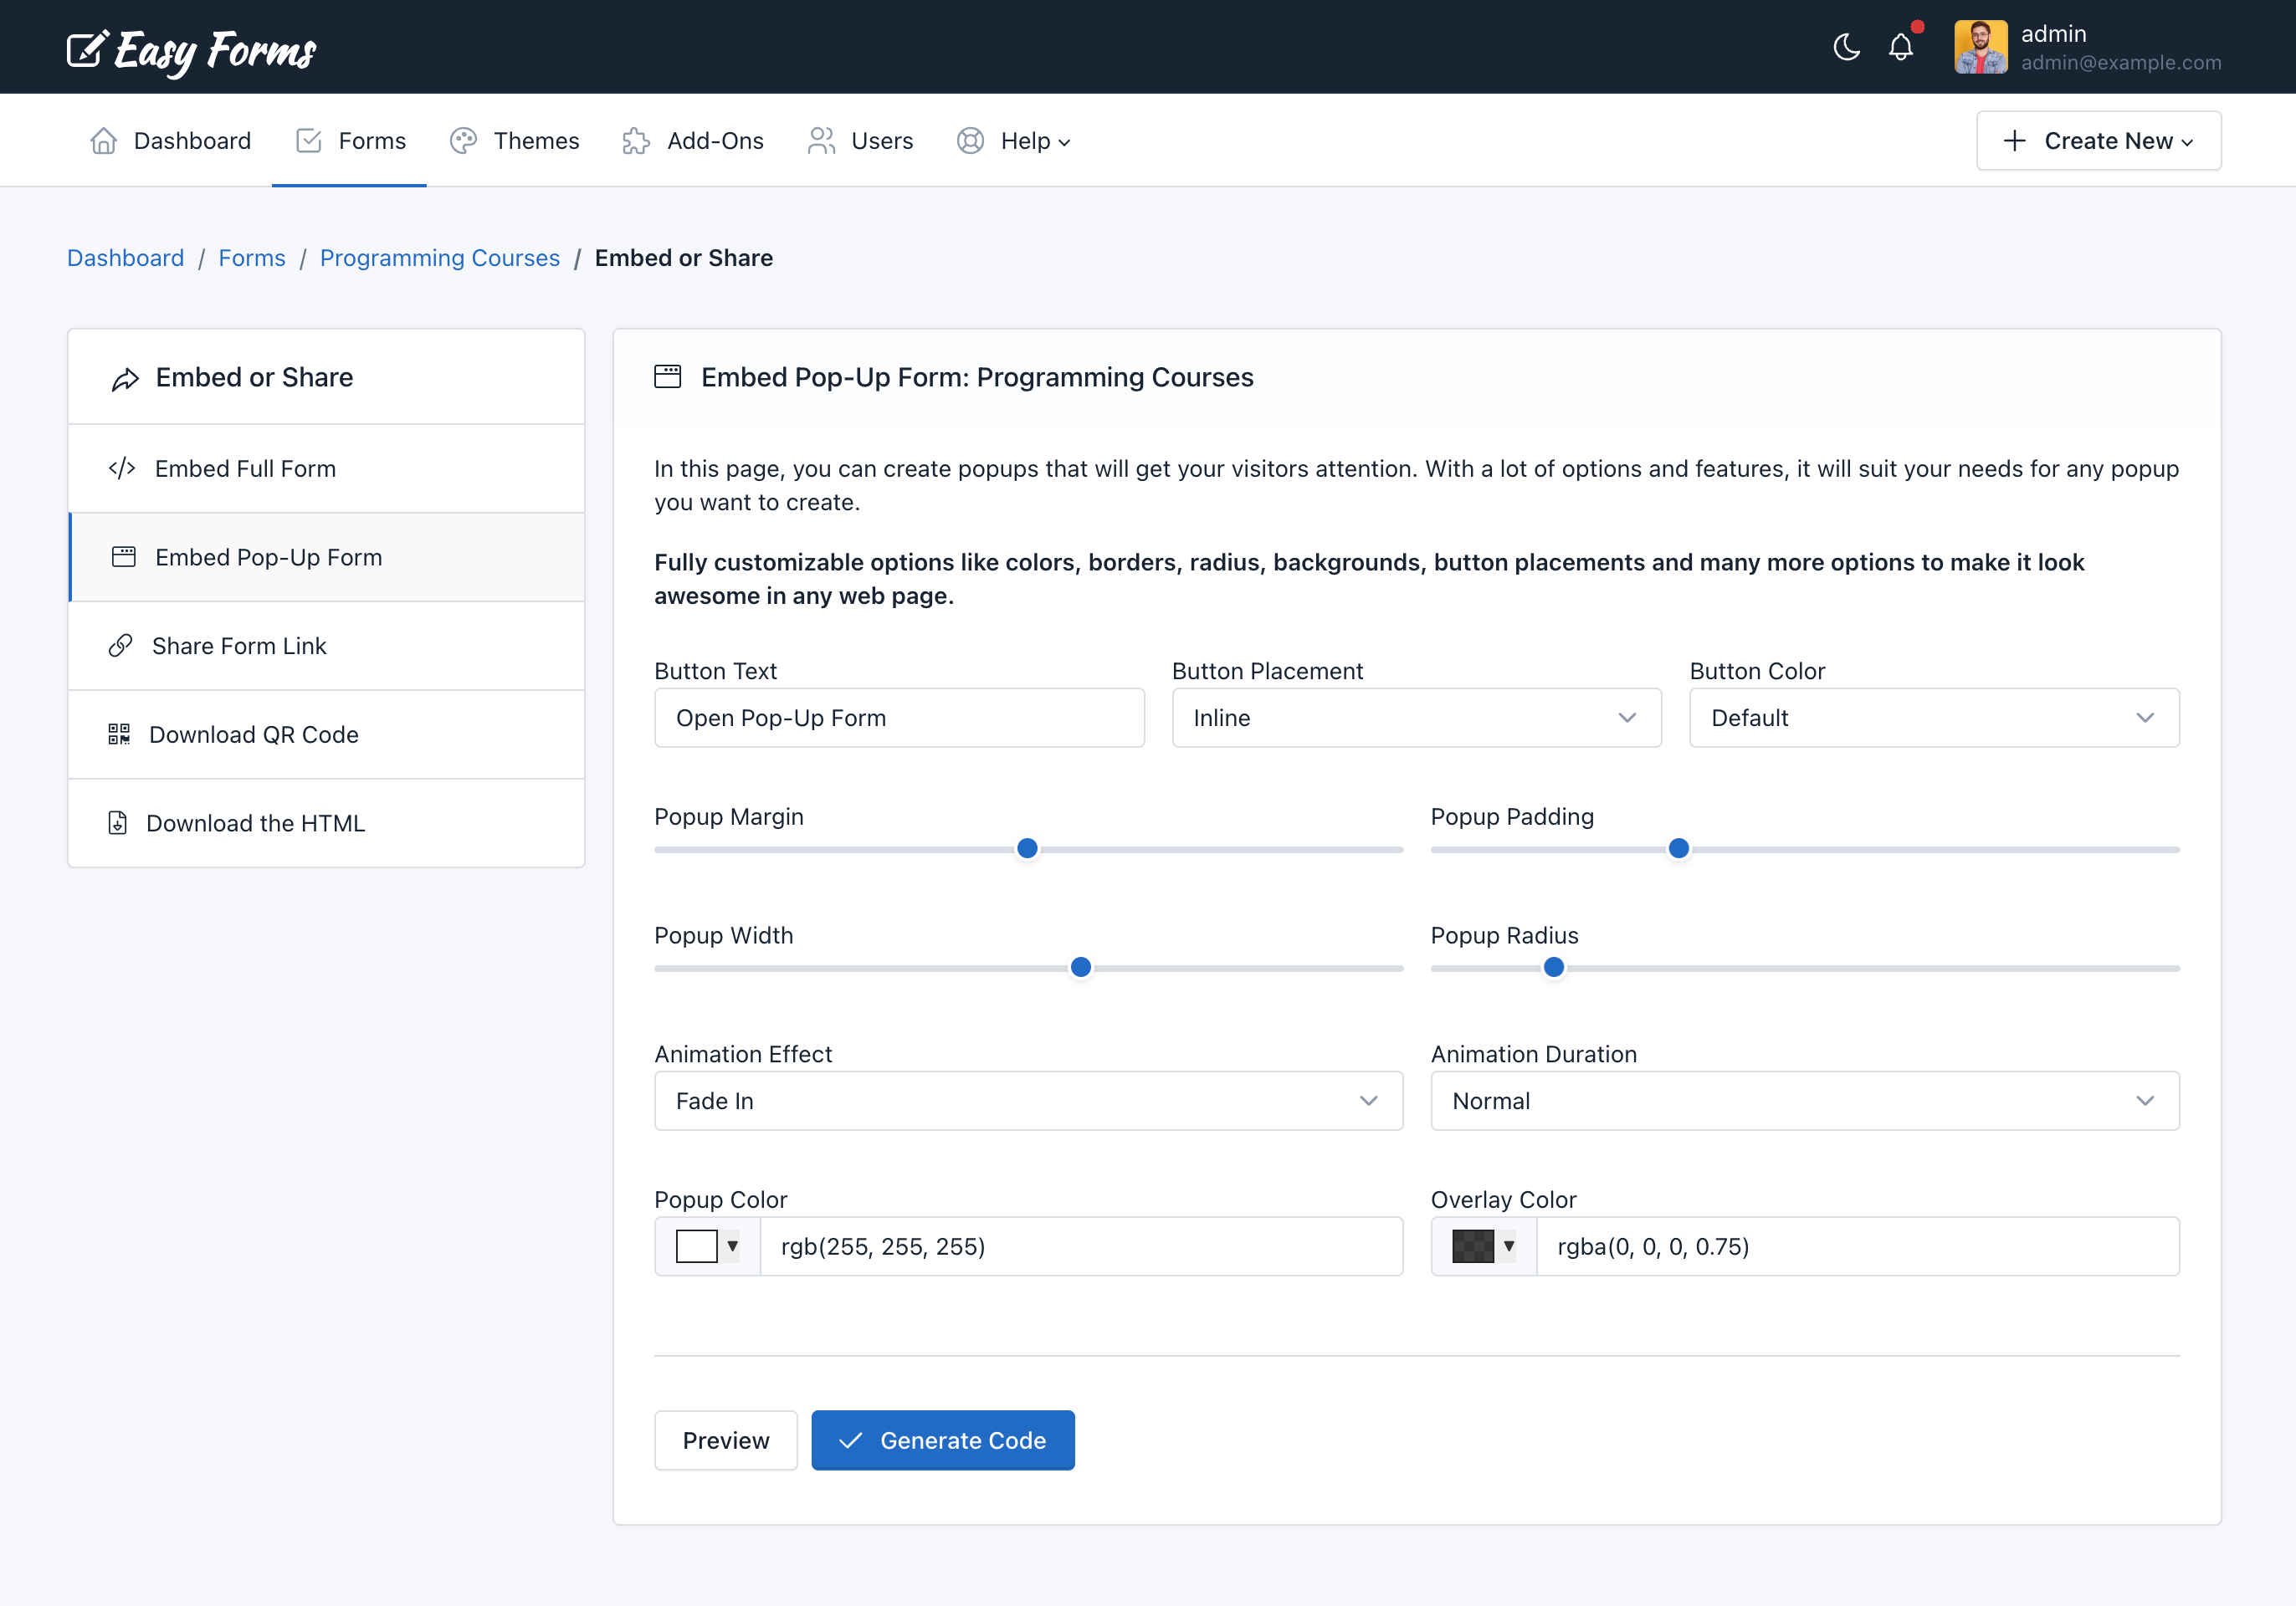This screenshot has width=2296, height=1606.
Task: Open the Users tab
Action: [x=860, y=141]
